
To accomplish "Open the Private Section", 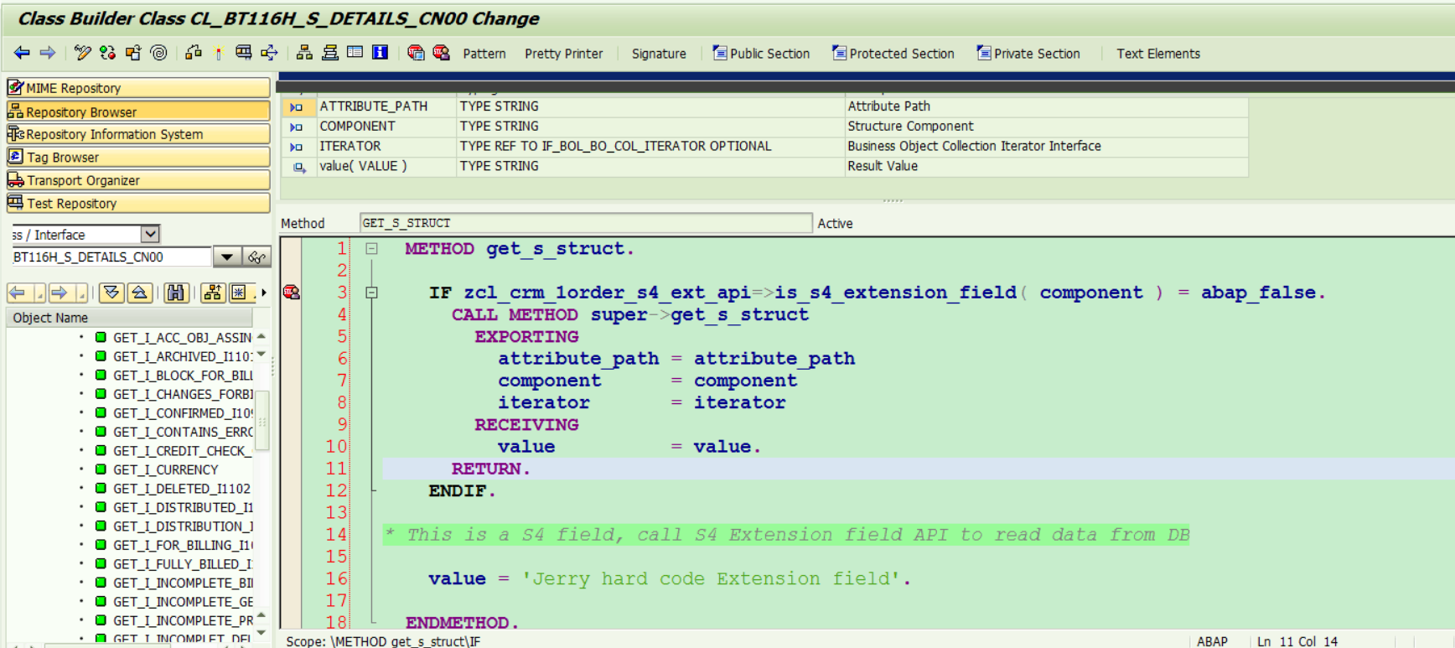I will [1028, 54].
